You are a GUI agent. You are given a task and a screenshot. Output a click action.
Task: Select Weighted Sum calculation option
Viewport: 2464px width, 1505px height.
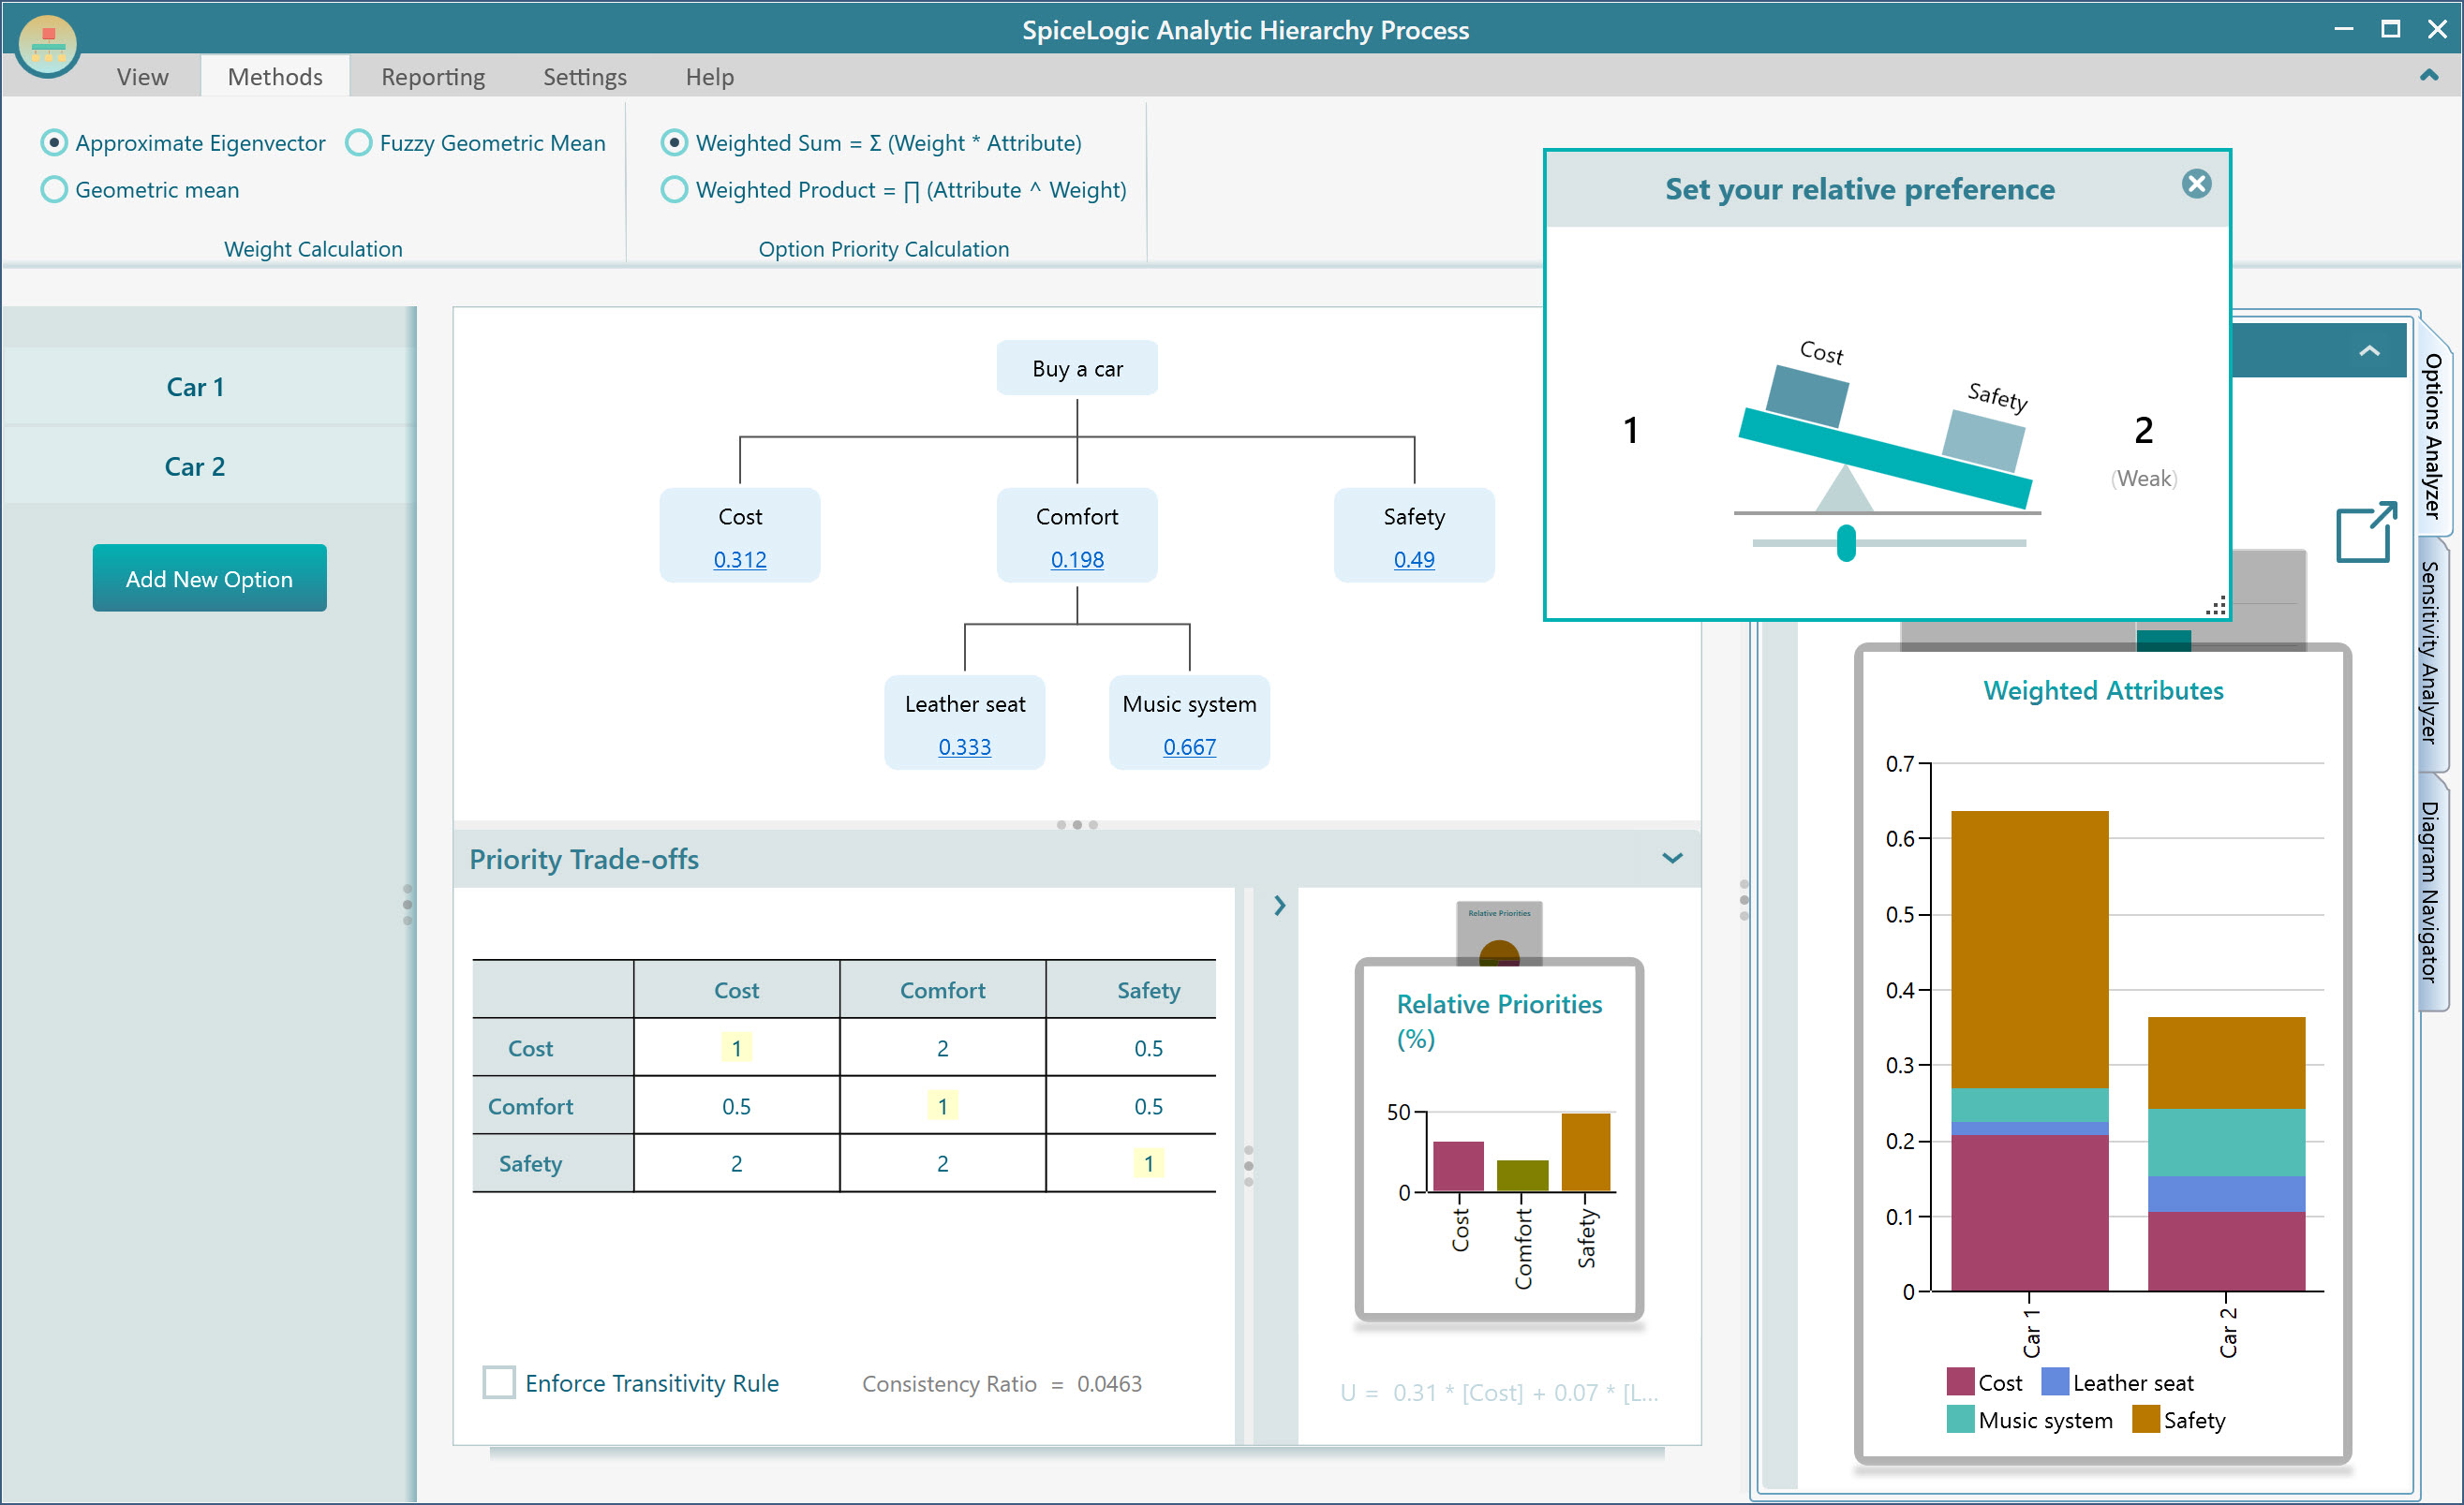pos(674,143)
